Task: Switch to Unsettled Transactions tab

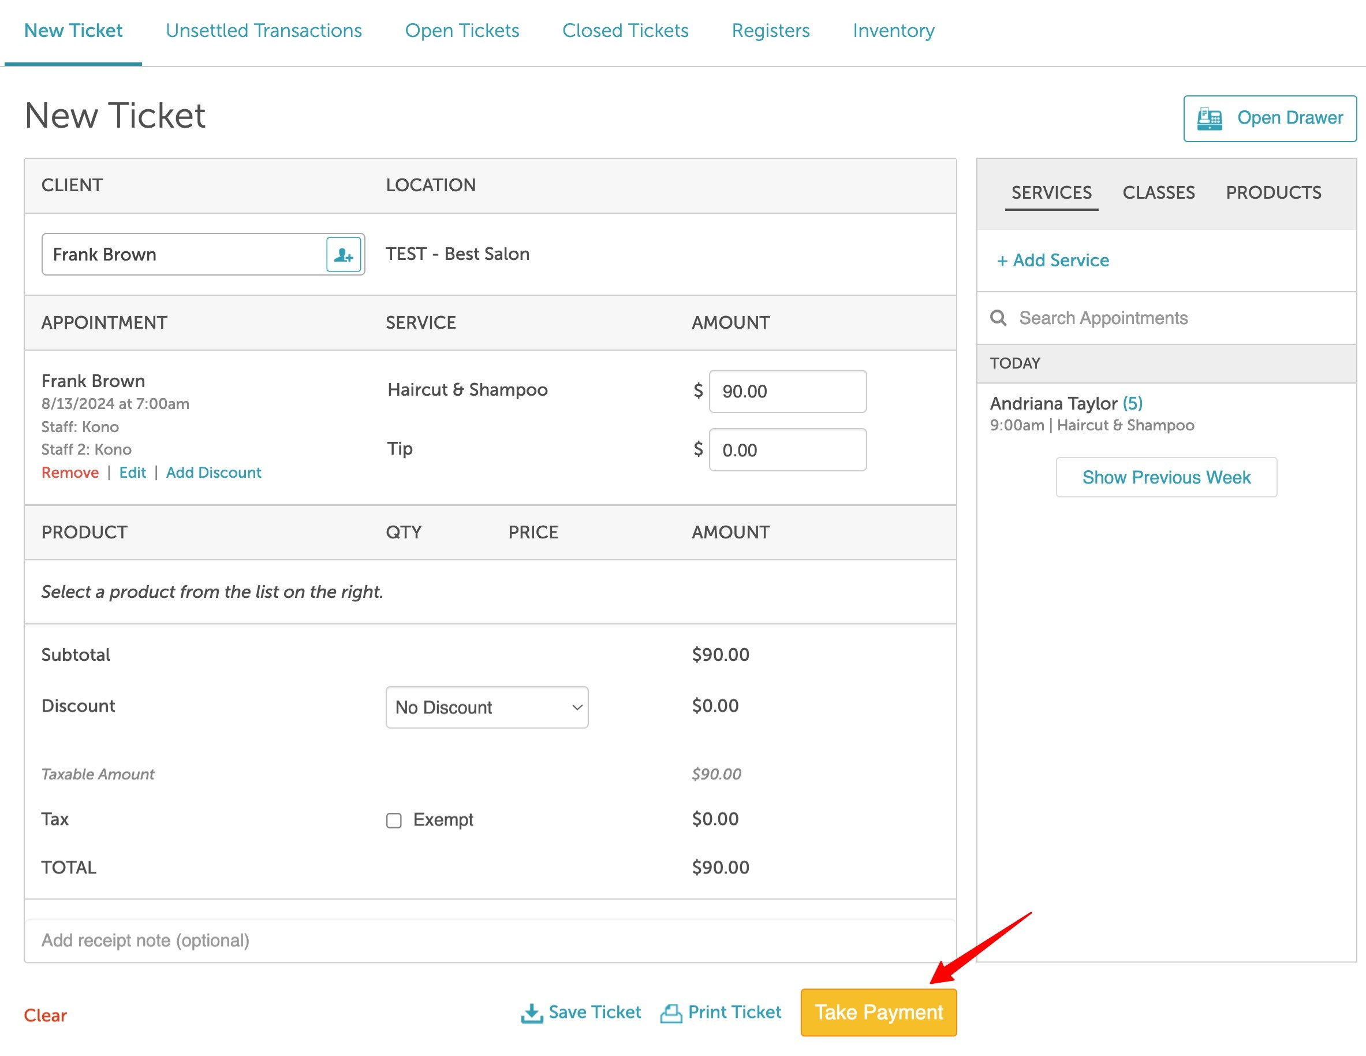Action: coord(263,30)
